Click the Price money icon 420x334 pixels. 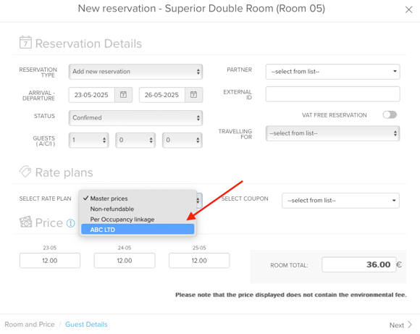click(x=26, y=222)
